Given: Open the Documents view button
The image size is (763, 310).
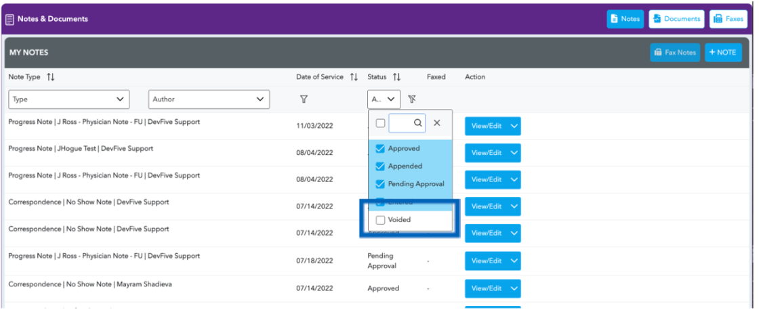Looking at the screenshot, I should [676, 19].
